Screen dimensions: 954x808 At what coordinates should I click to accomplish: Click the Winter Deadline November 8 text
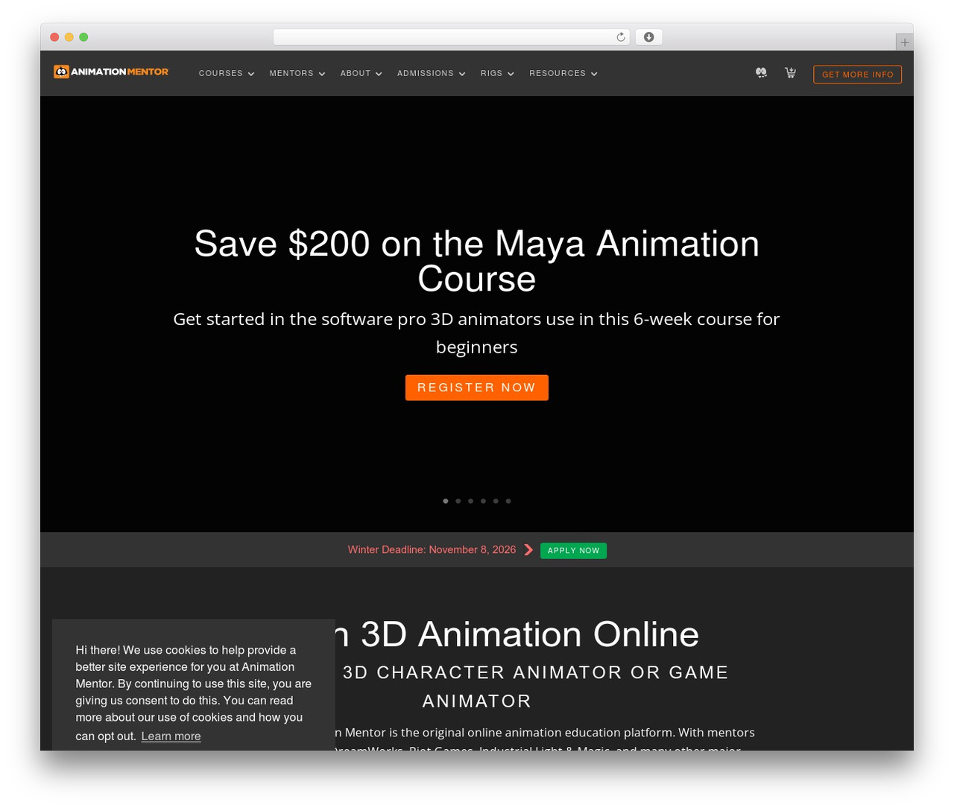[432, 549]
